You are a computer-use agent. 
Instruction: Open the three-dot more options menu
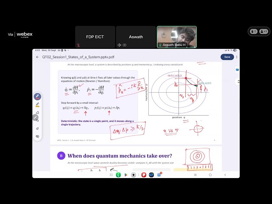pos(237,57)
